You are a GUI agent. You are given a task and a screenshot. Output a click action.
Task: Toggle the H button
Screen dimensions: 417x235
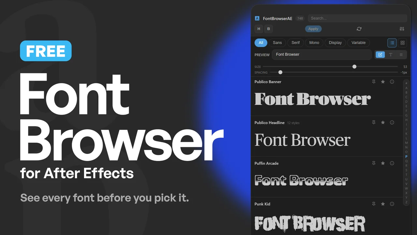259,29
